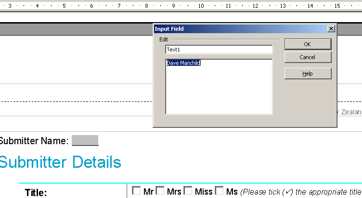Tick the Mrs checkbox
The image size is (362, 198).
[160, 191]
